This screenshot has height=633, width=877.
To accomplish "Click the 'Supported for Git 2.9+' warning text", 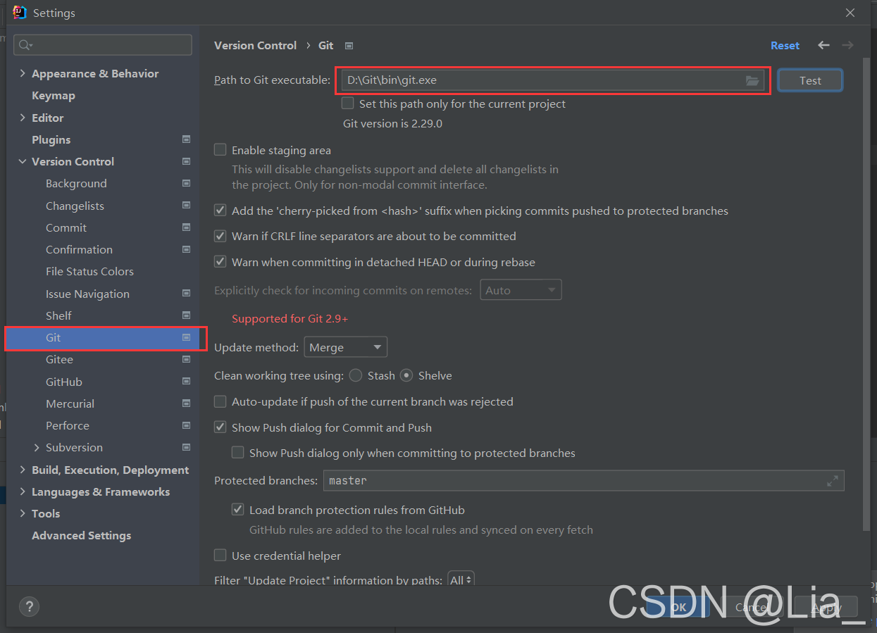I will [290, 318].
